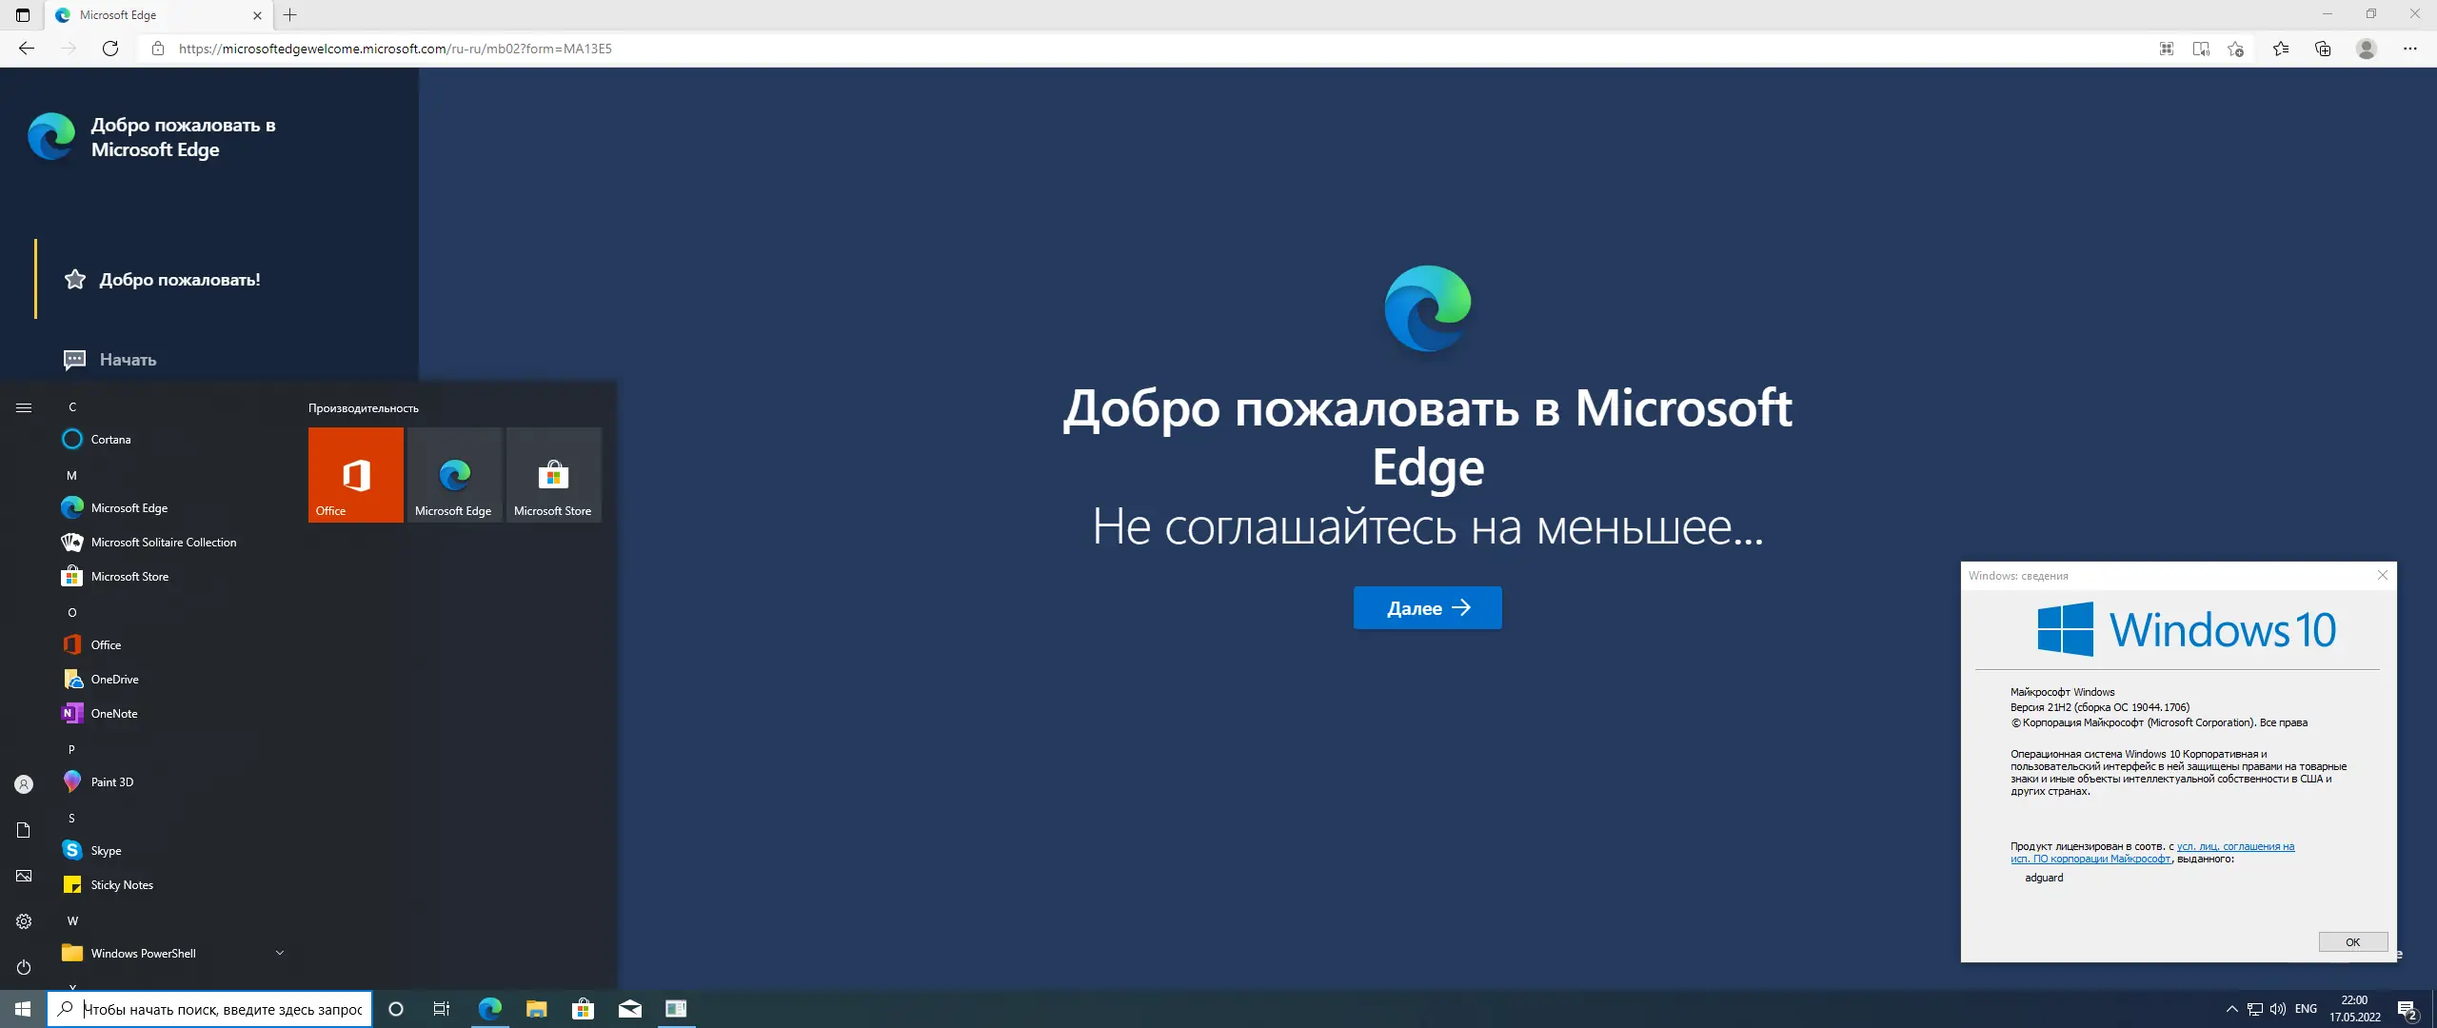The width and height of the screenshot is (2437, 1028).
Task: Add this page to favorites star icon
Action: tap(2236, 49)
